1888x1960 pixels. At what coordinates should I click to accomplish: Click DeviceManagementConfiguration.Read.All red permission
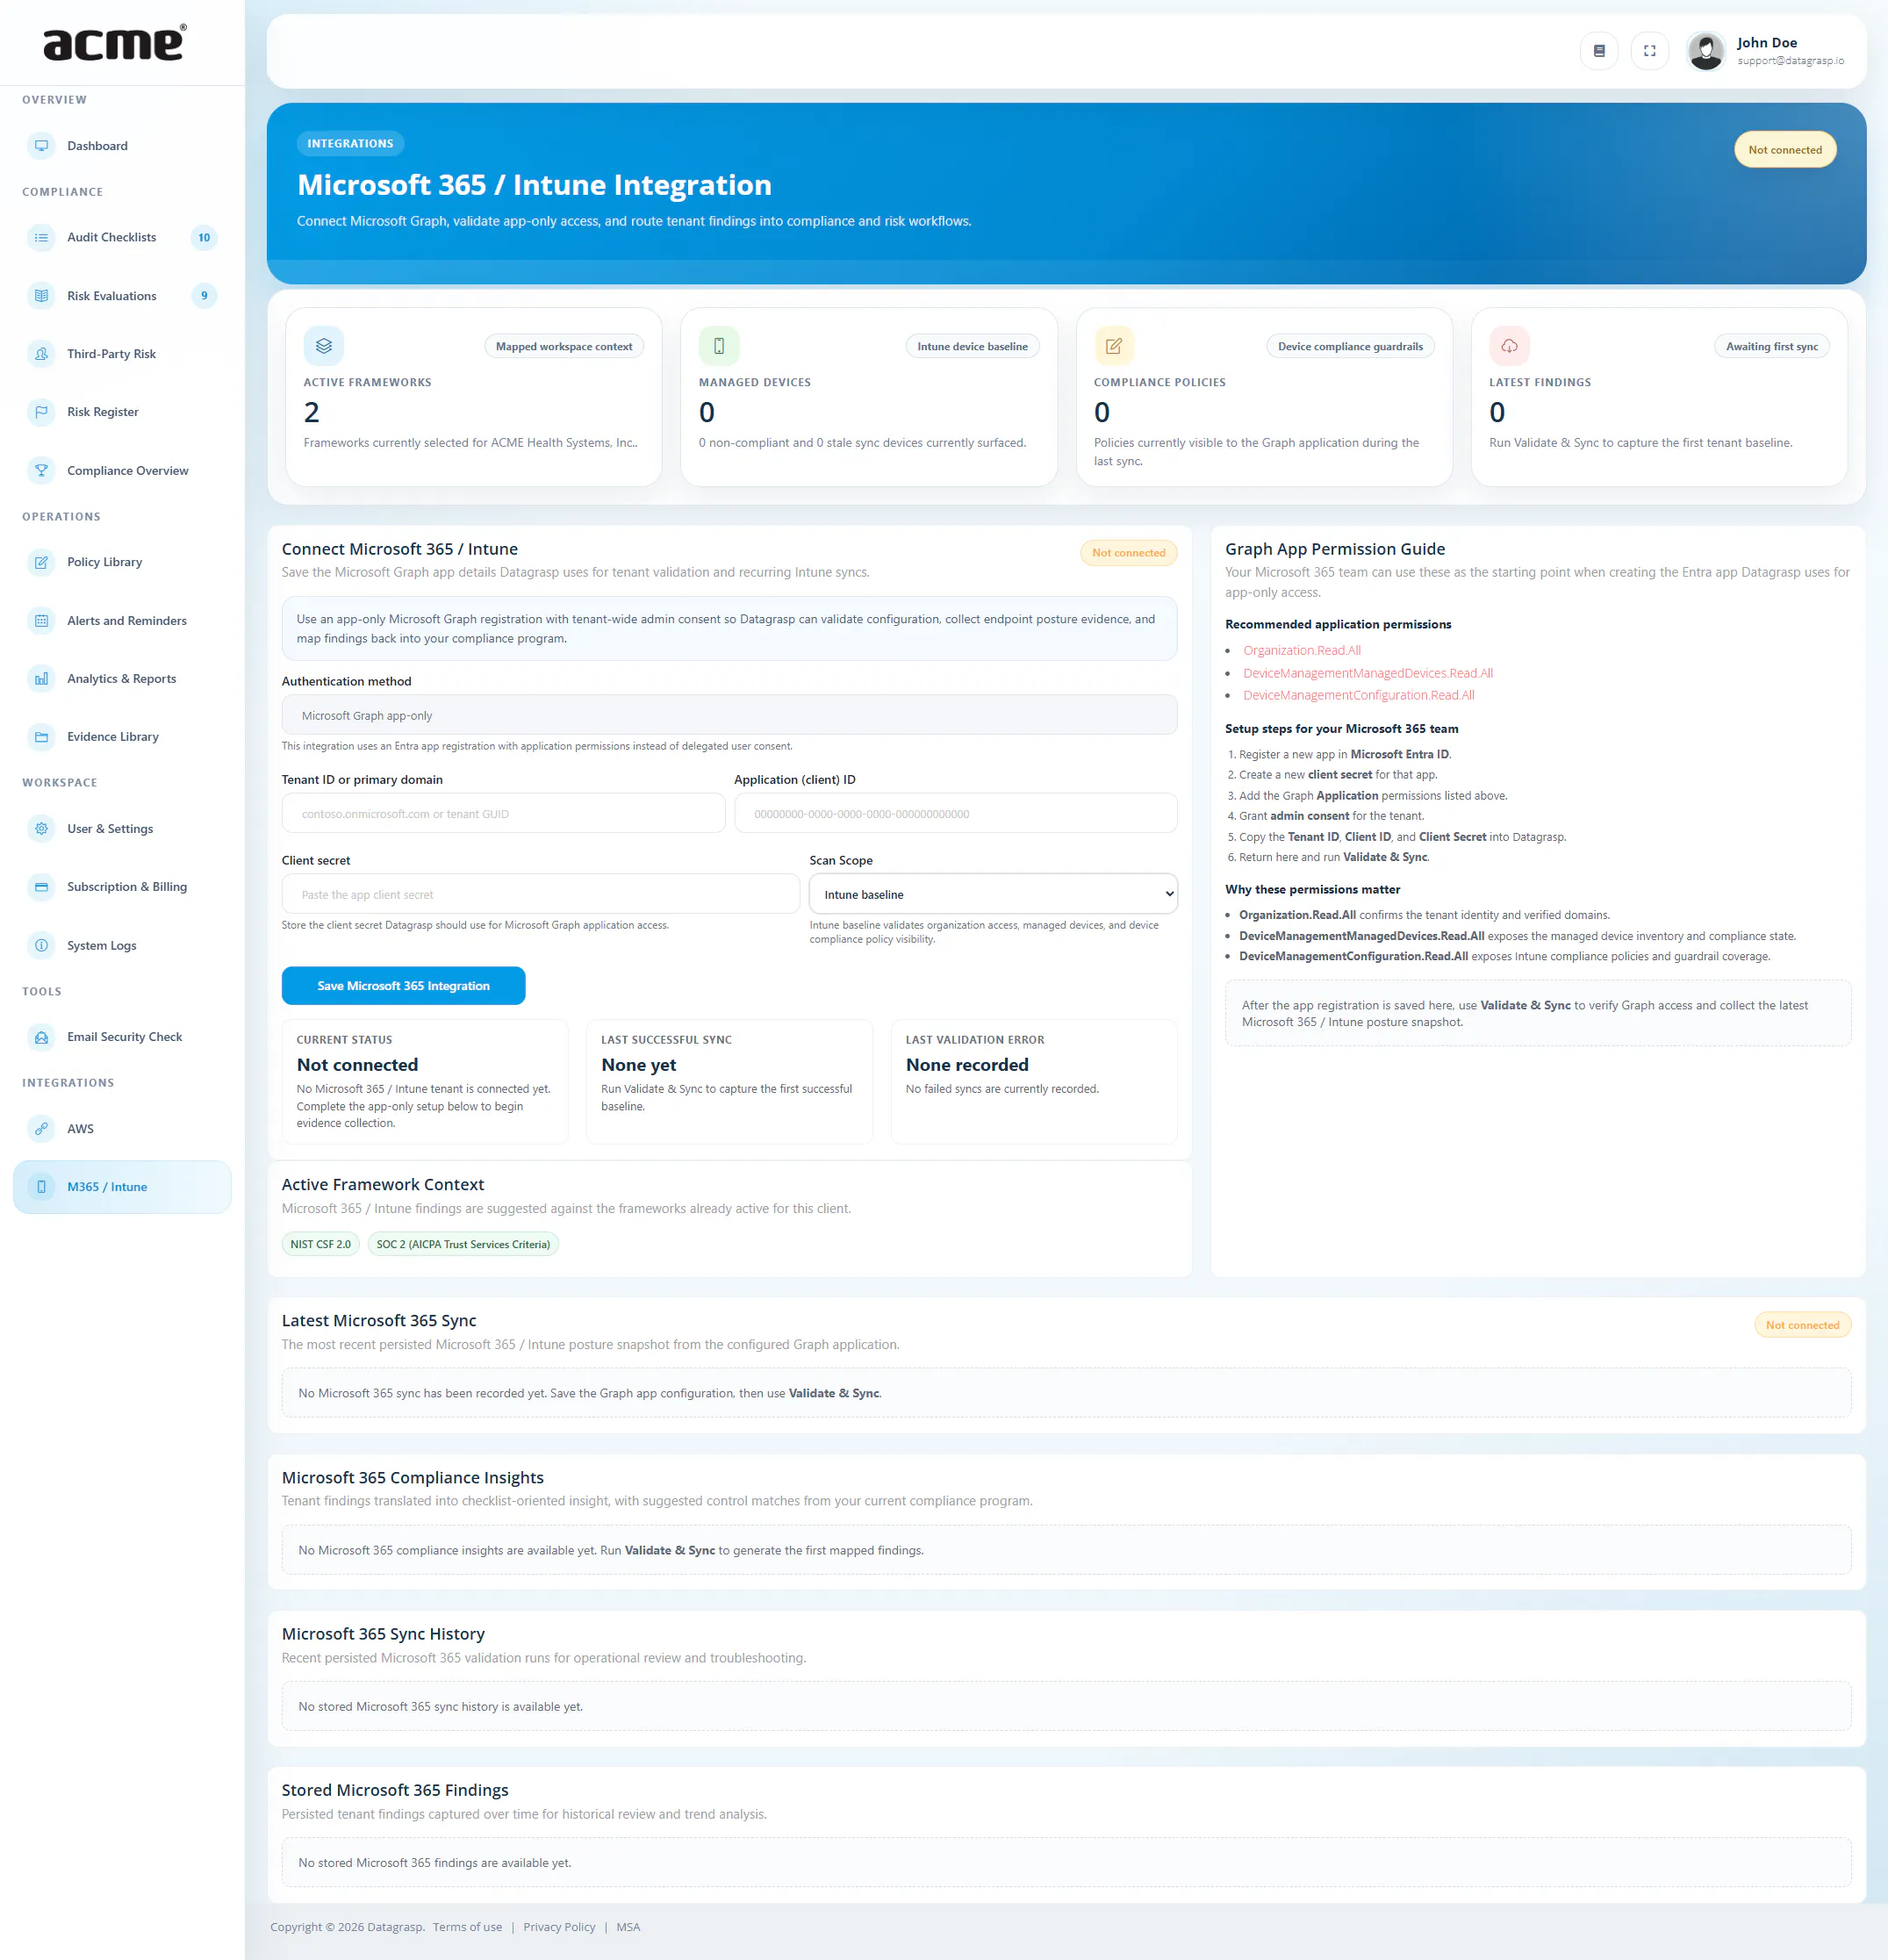pyautogui.click(x=1359, y=695)
